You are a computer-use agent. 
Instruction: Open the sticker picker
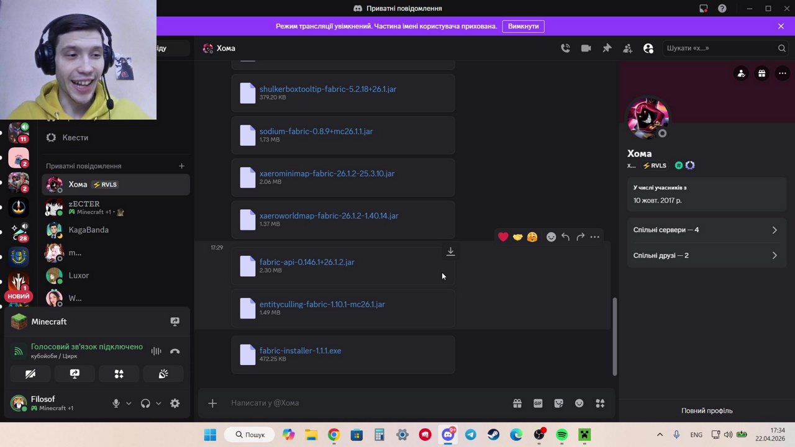pyautogui.click(x=558, y=403)
